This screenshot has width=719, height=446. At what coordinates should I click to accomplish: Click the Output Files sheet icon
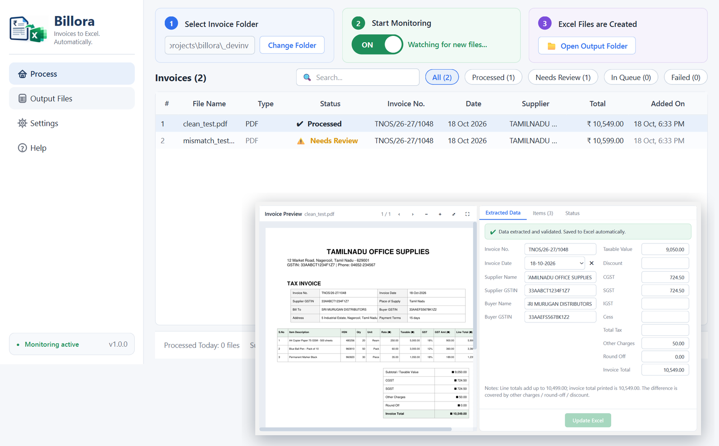(22, 98)
